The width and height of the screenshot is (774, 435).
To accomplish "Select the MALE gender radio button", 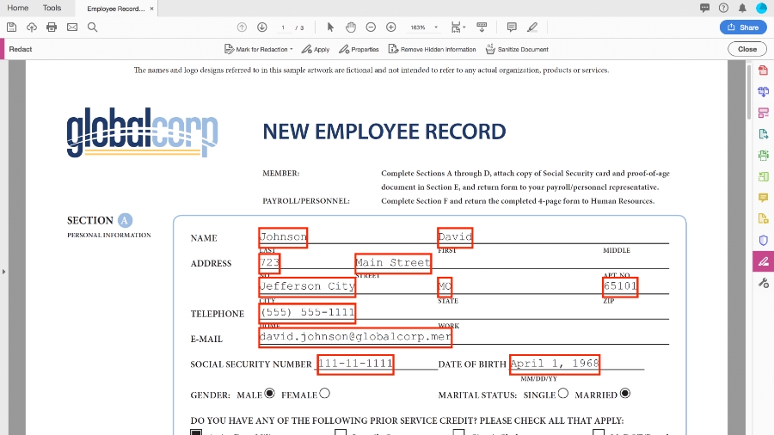I will [x=269, y=393].
